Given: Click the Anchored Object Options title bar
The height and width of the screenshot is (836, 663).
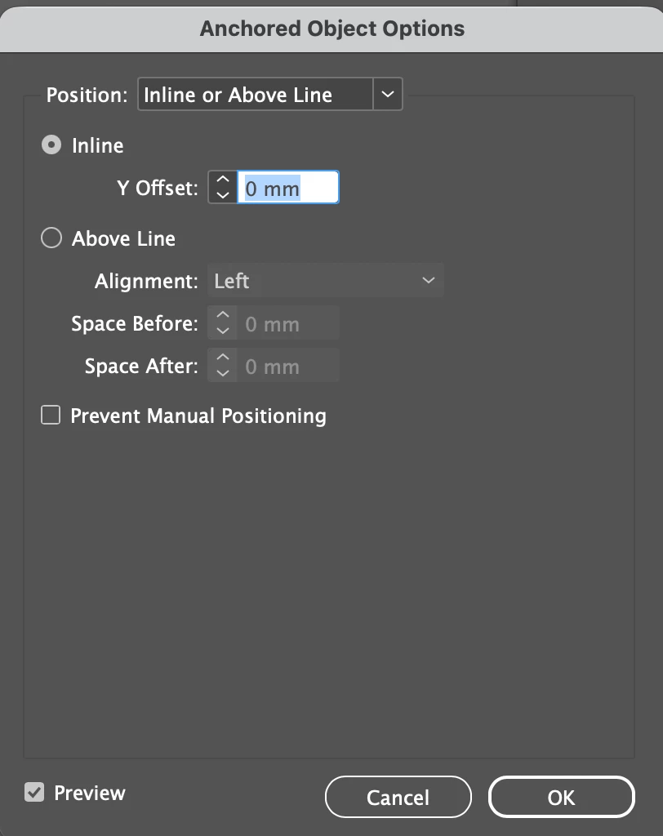Looking at the screenshot, I should click(x=331, y=29).
